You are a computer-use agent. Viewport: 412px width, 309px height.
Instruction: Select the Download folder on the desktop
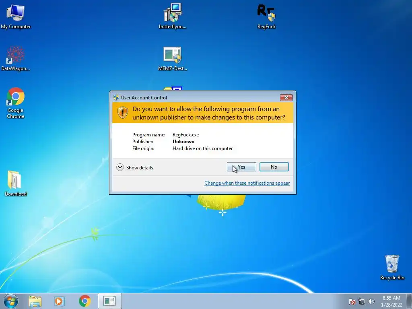[x=16, y=183]
